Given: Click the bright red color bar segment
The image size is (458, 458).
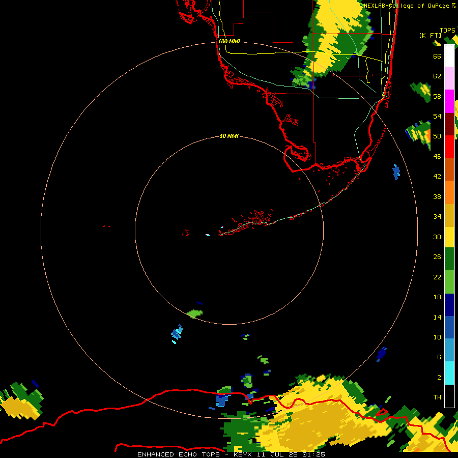Looking at the screenshot, I should (449, 147).
